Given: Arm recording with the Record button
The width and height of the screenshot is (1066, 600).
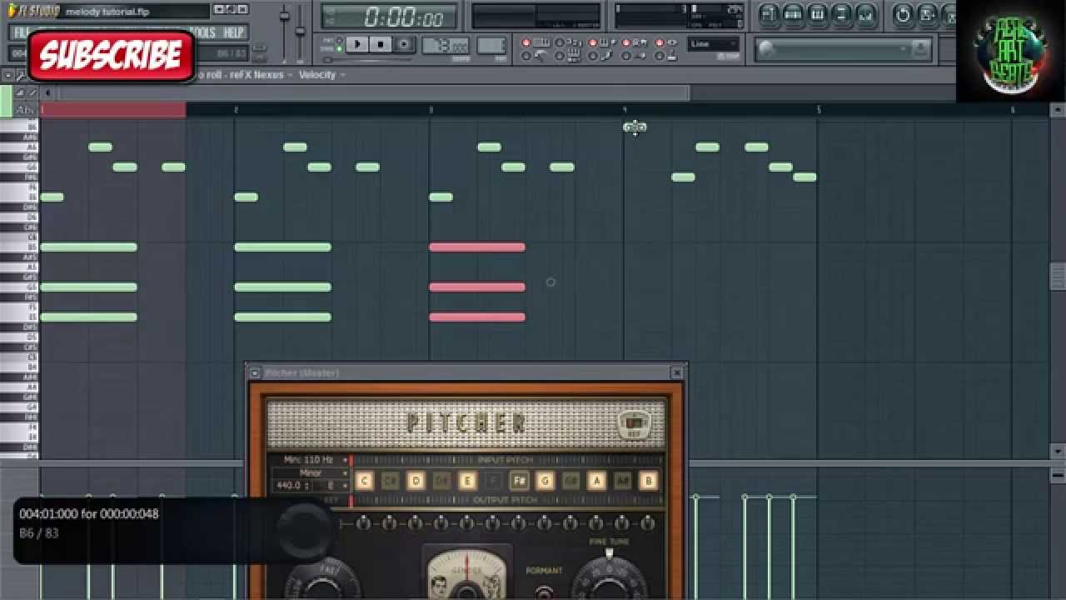Looking at the screenshot, I should click(x=404, y=44).
